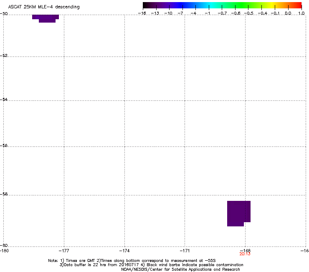Click the 1.0 colorbar tick label
Image resolution: width=309 pixels, height=272 pixels.
pos(301,13)
